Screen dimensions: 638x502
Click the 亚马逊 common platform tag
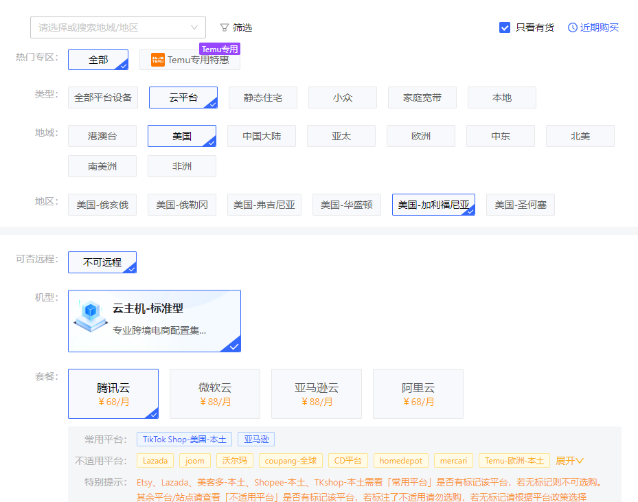click(x=256, y=440)
